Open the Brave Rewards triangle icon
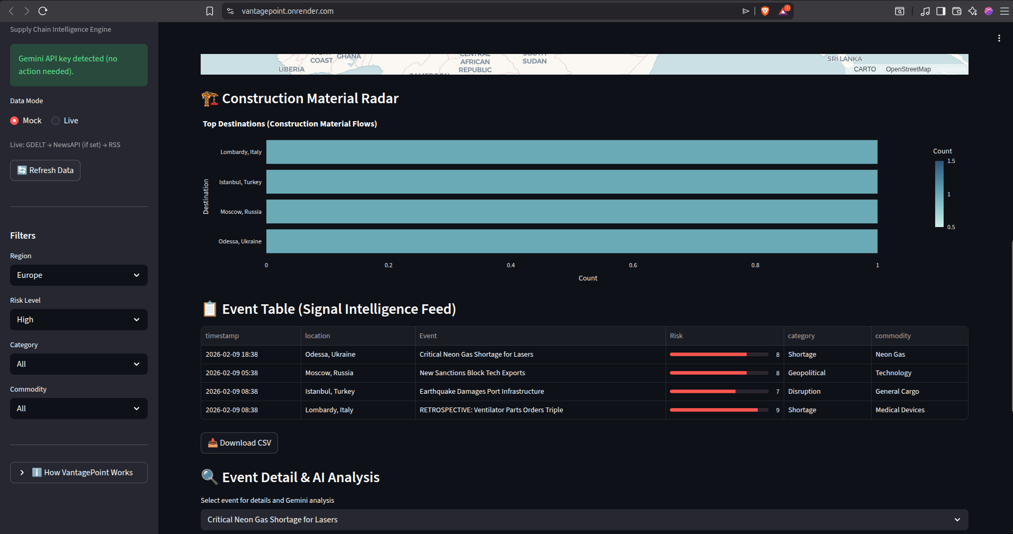Screen dimensions: 1013x534 pyautogui.click(x=784, y=11)
